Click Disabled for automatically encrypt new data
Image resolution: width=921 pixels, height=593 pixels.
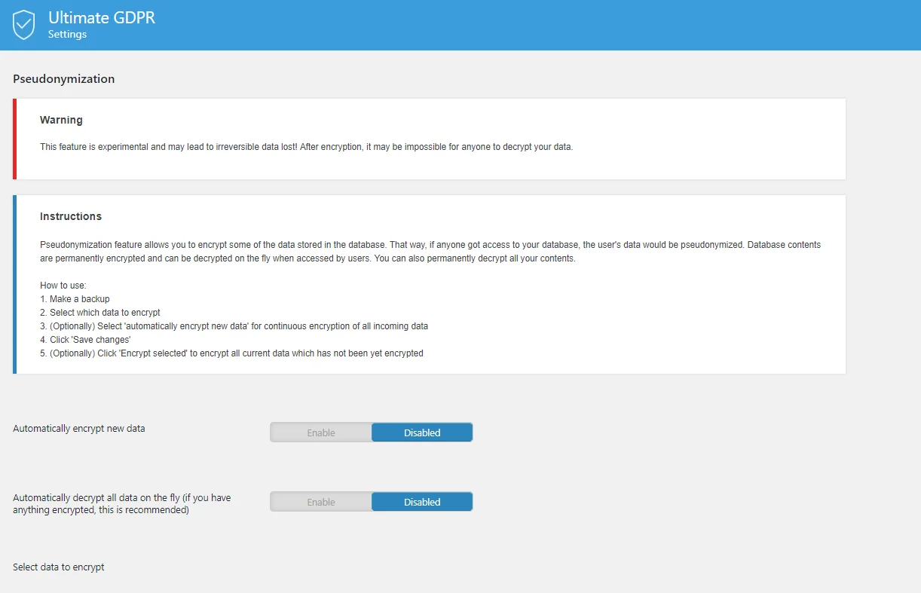tap(421, 432)
